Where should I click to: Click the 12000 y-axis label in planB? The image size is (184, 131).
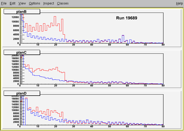click(15, 17)
